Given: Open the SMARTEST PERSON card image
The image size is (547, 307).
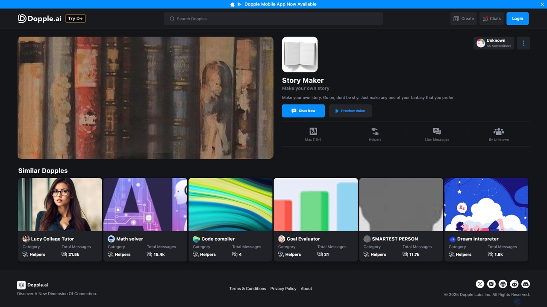Looking at the screenshot, I should click(401, 205).
